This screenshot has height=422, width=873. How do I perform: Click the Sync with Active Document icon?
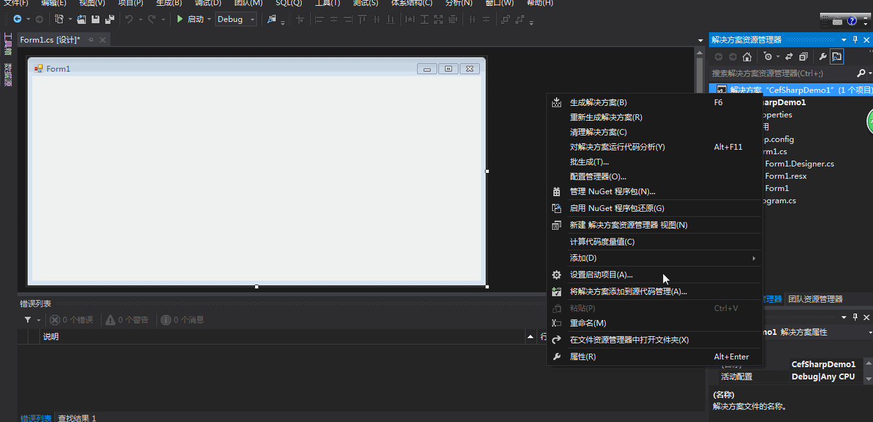pos(788,57)
